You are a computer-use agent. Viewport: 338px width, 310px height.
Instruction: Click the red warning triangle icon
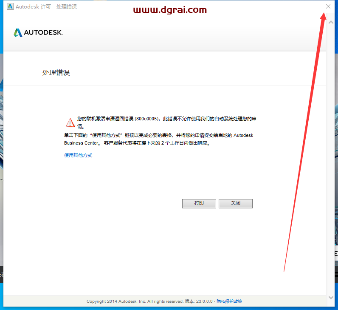coord(70,122)
